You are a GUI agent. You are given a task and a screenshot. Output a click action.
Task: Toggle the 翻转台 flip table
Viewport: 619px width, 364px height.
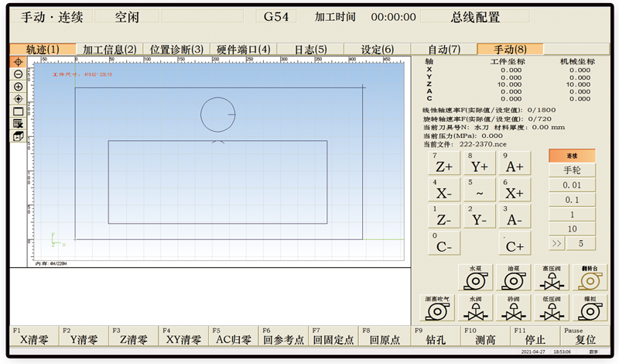coord(591,279)
